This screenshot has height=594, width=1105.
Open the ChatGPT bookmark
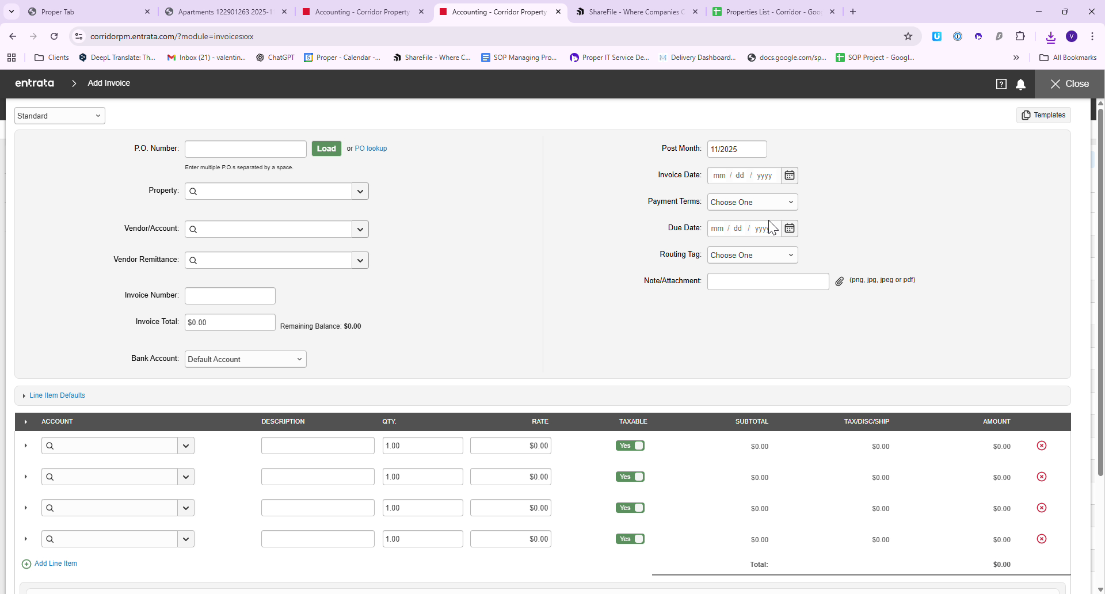pos(275,58)
